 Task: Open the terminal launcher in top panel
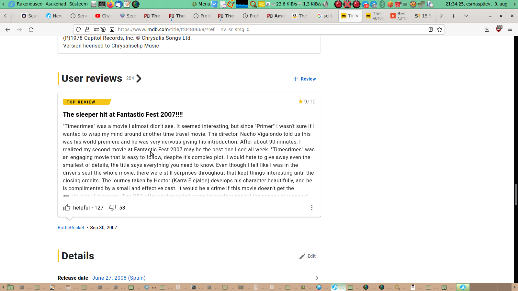point(102,4)
